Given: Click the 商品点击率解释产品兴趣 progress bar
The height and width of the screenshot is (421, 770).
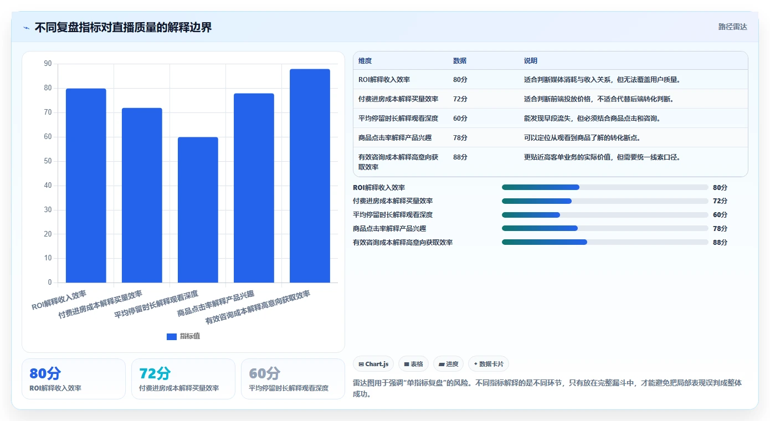Looking at the screenshot, I should (605, 228).
